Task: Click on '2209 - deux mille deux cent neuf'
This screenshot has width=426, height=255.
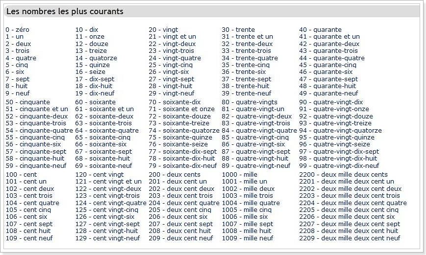Action: click(350, 238)
